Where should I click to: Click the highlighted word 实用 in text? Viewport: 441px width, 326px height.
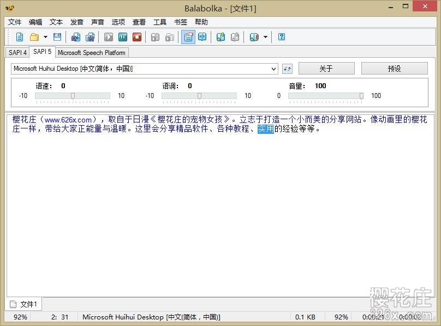pos(266,129)
